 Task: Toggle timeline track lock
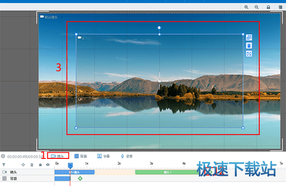click(41, 165)
